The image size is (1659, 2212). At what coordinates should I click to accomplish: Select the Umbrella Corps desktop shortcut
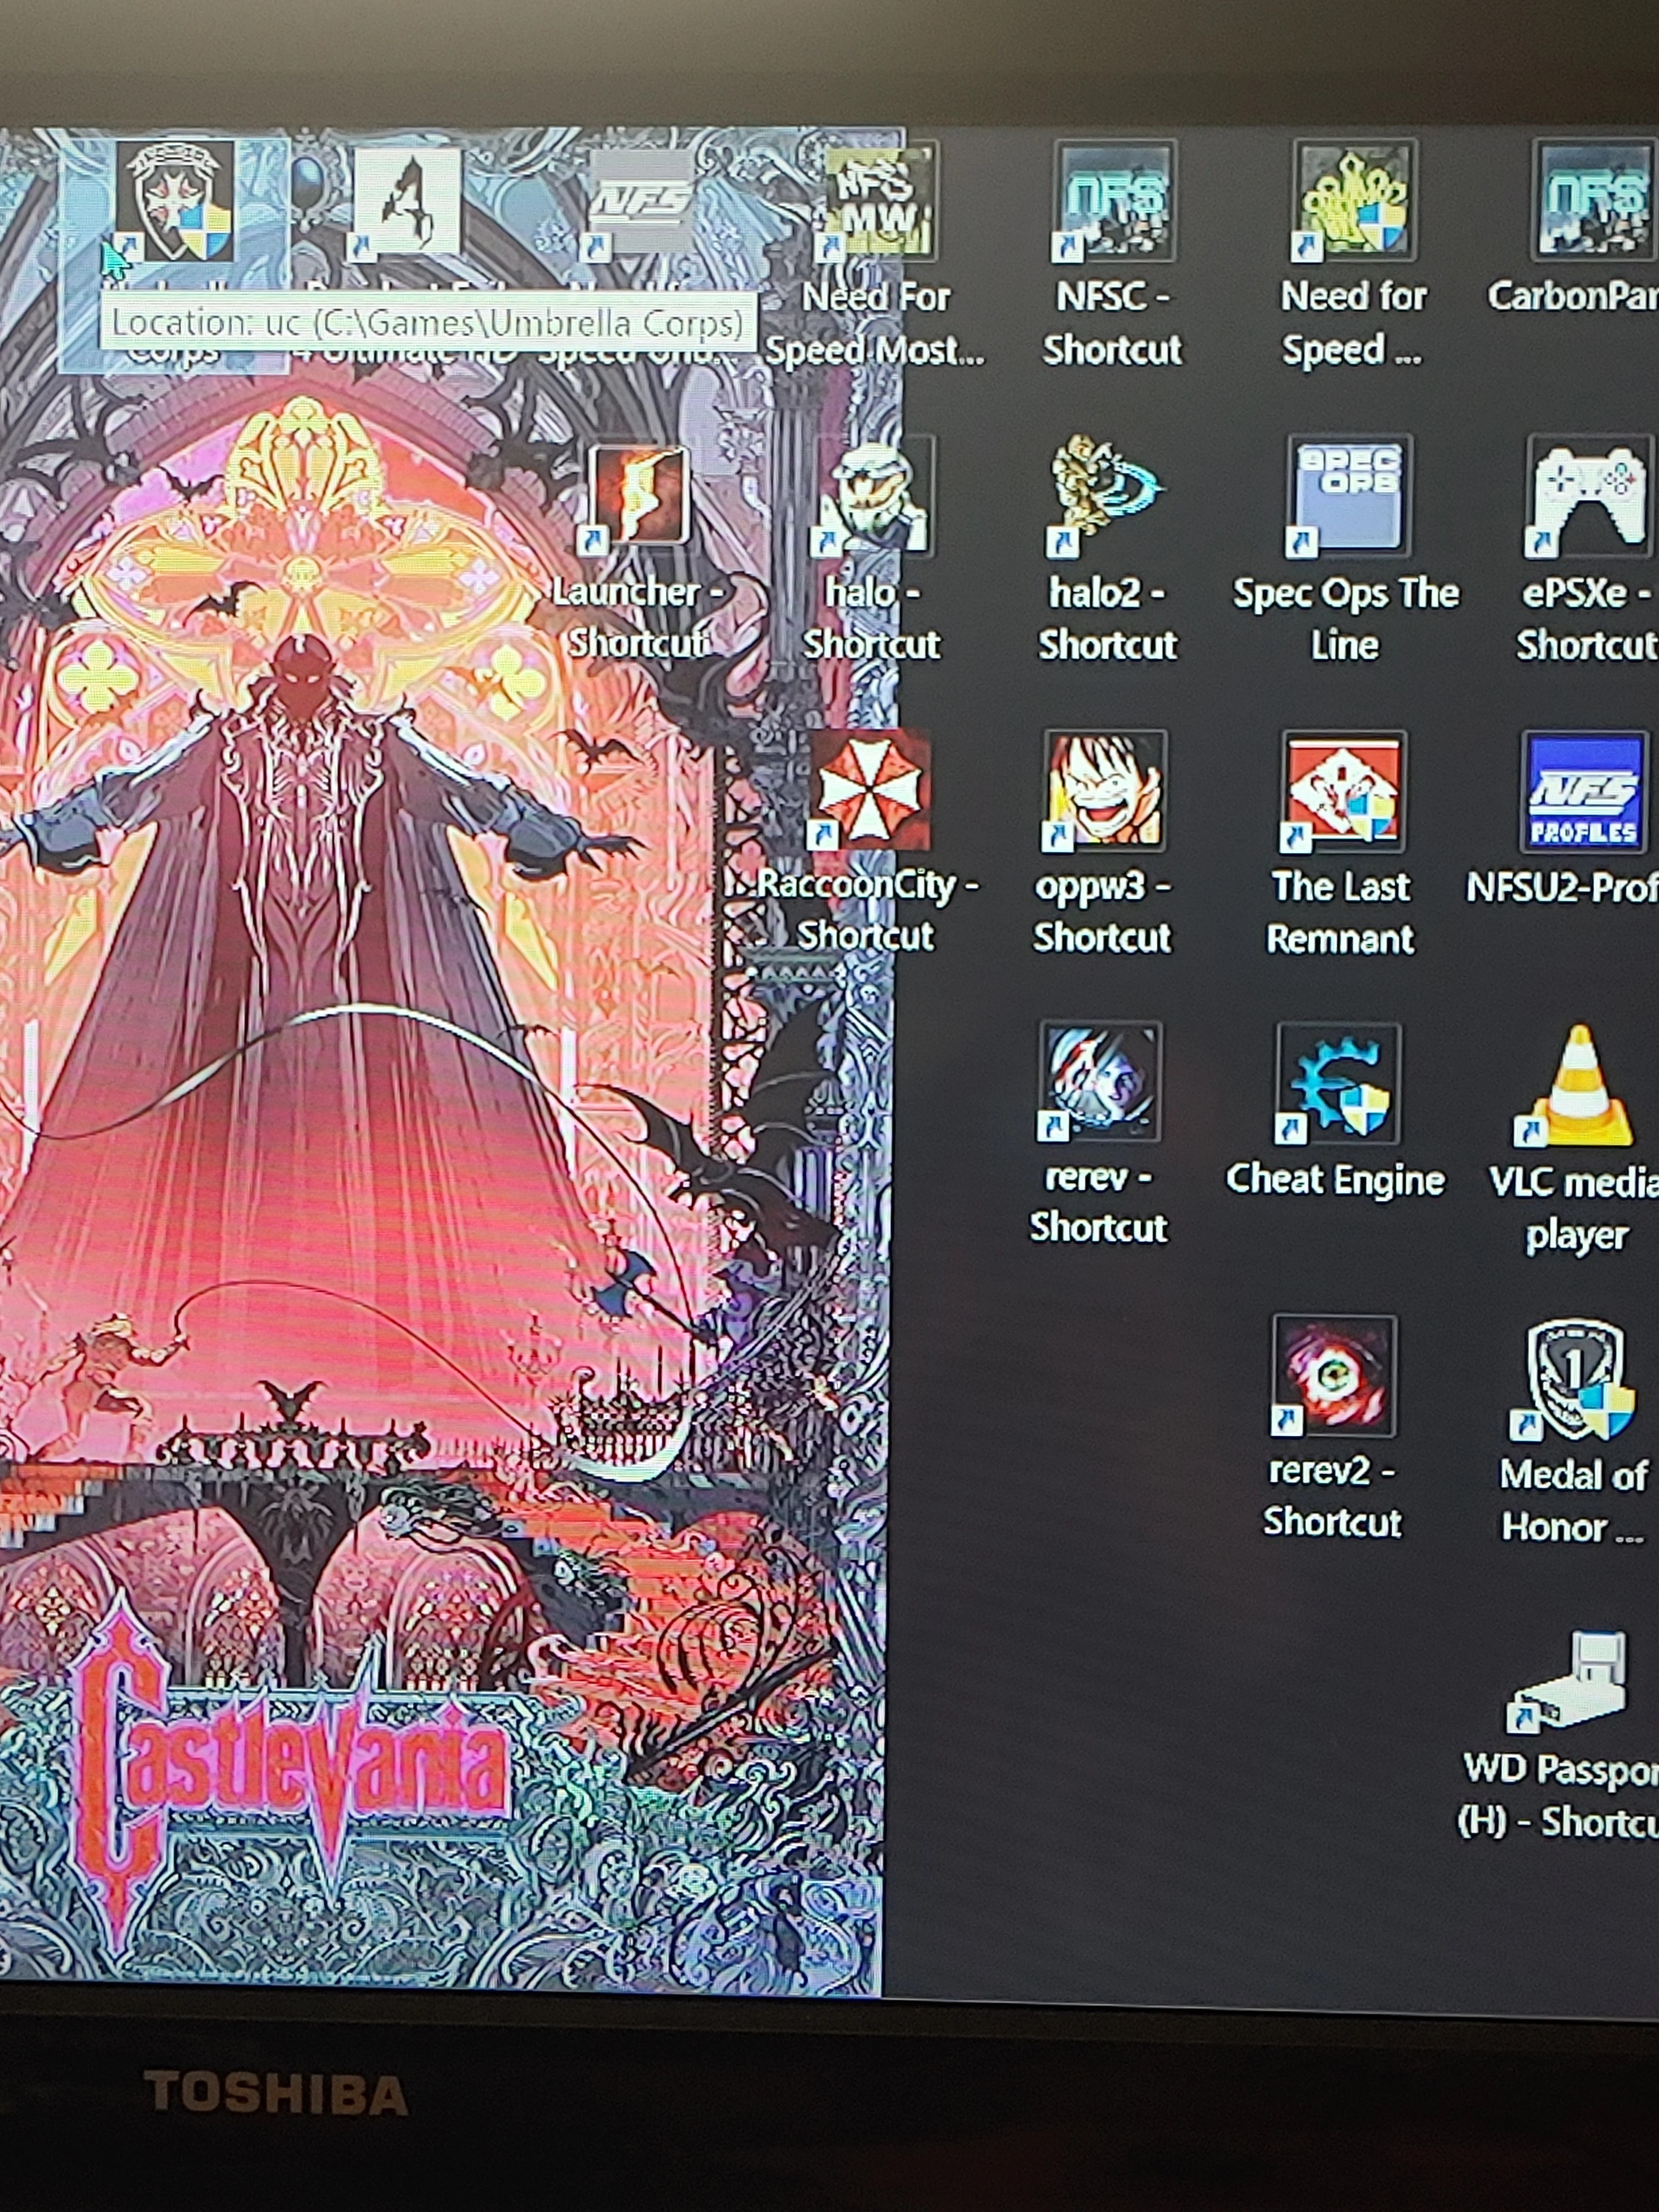point(176,201)
